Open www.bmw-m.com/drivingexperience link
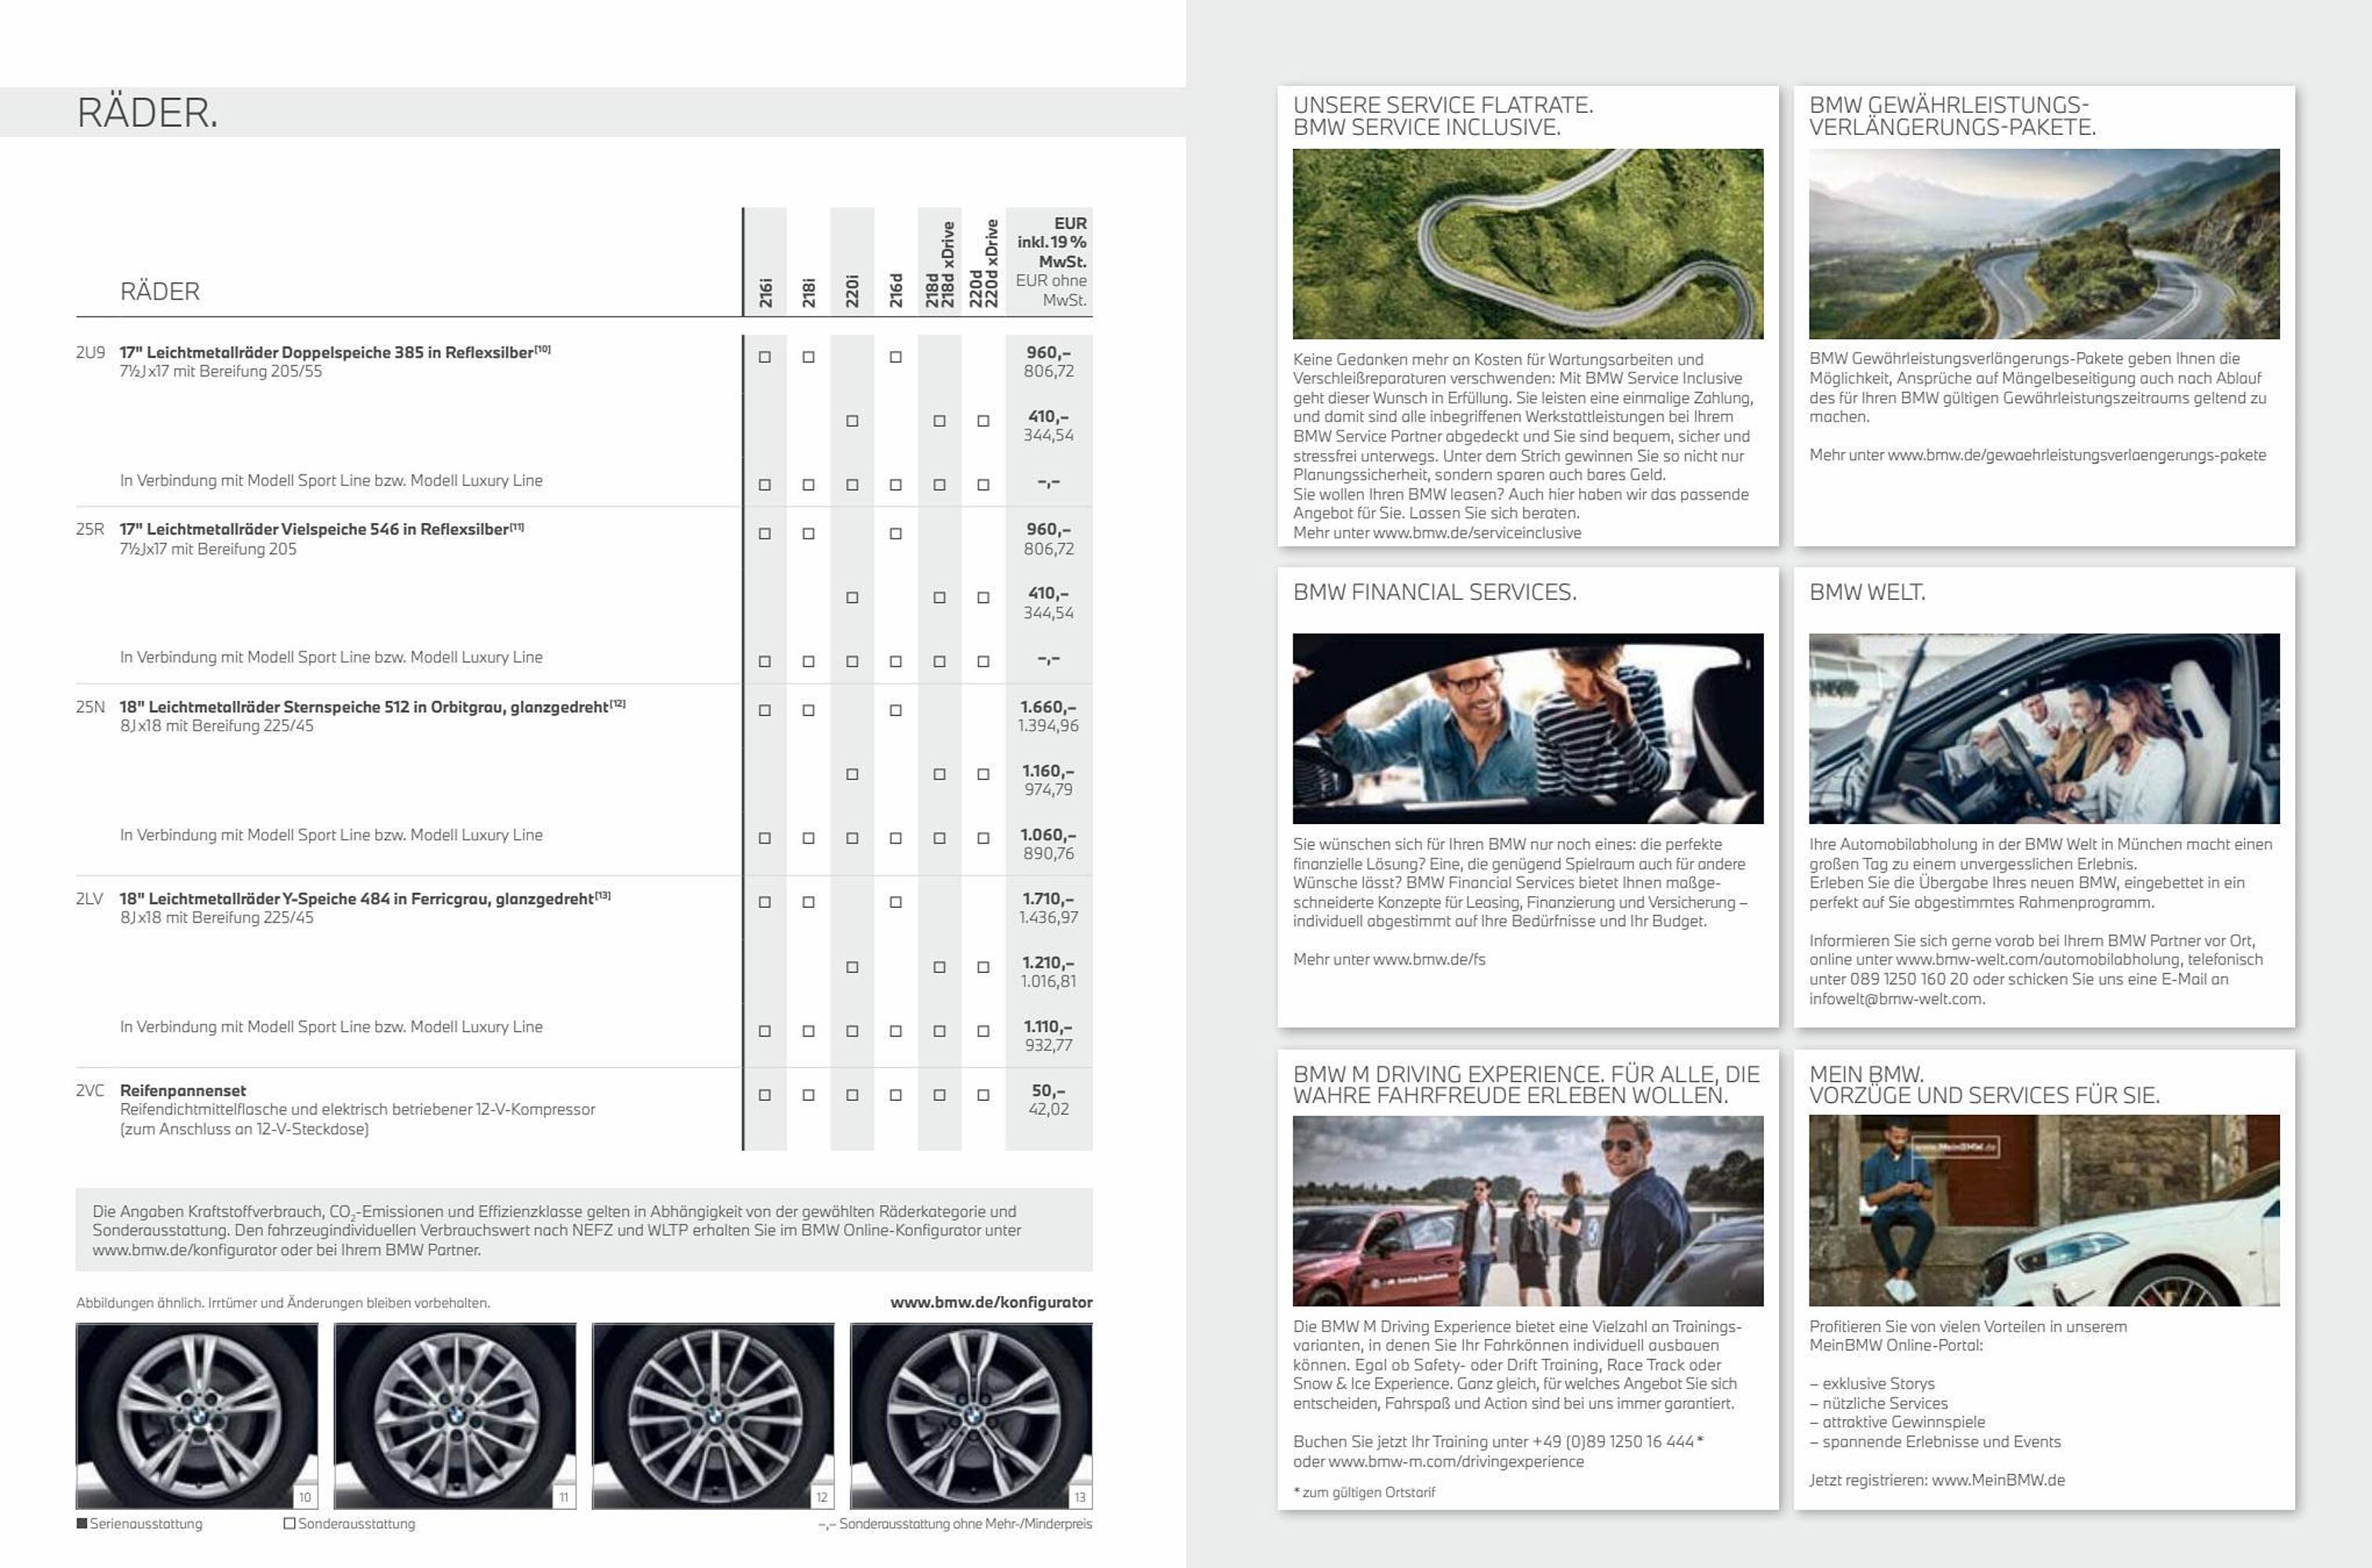The width and height of the screenshot is (2372, 1568). click(x=1456, y=1461)
